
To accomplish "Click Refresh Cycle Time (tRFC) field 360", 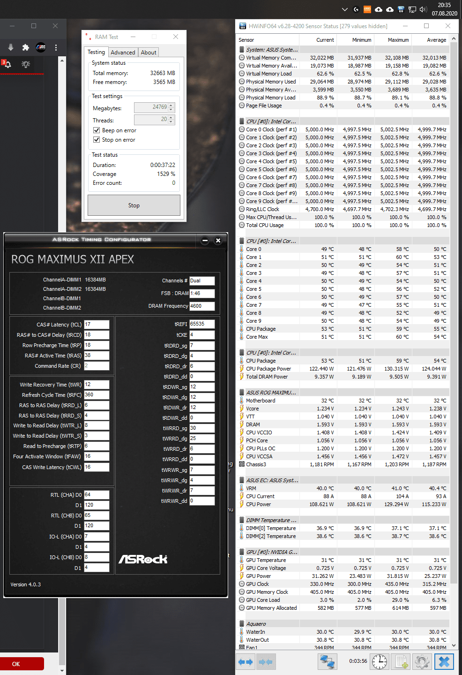I will click(x=97, y=395).
